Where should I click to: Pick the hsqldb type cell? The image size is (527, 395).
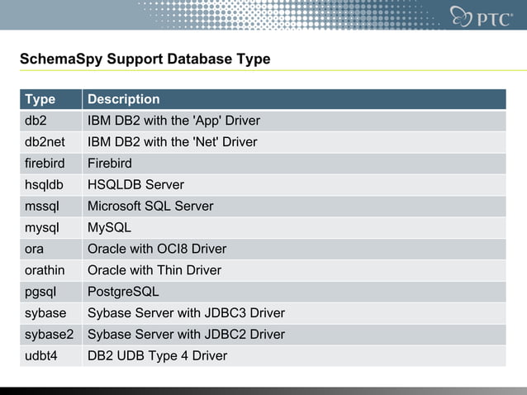[44, 185]
